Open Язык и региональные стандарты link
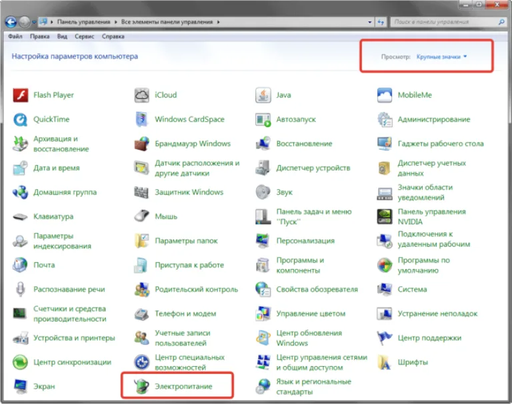Screen dimensions: 512x404 pos(313,387)
